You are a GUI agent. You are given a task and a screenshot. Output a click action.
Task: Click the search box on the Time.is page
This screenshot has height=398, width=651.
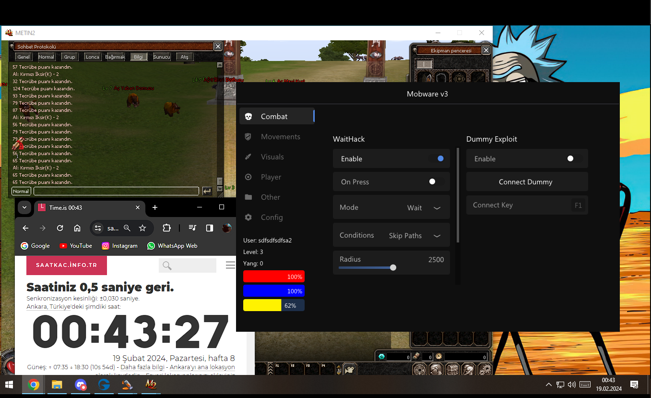point(188,265)
